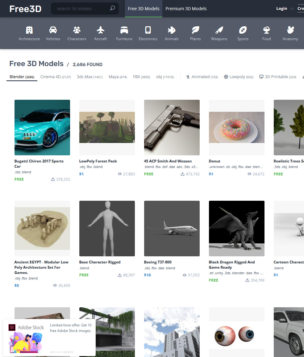The height and width of the screenshot is (357, 304).
Task: Open Black Dragon Rigged And Game Ready title
Action: 232,265
